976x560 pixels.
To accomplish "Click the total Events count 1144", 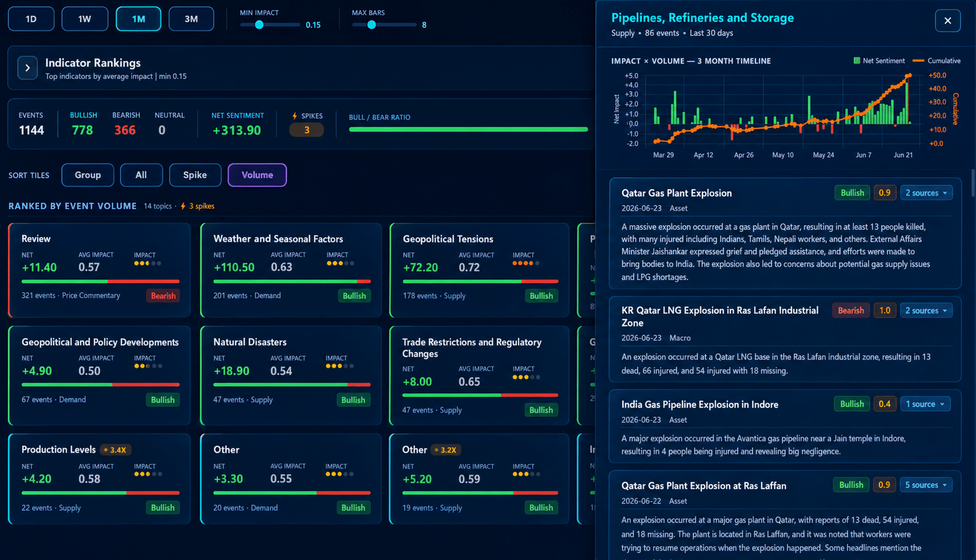I will pyautogui.click(x=32, y=130).
